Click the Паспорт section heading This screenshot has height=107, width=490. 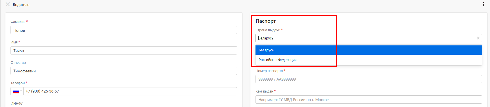pos(266,21)
